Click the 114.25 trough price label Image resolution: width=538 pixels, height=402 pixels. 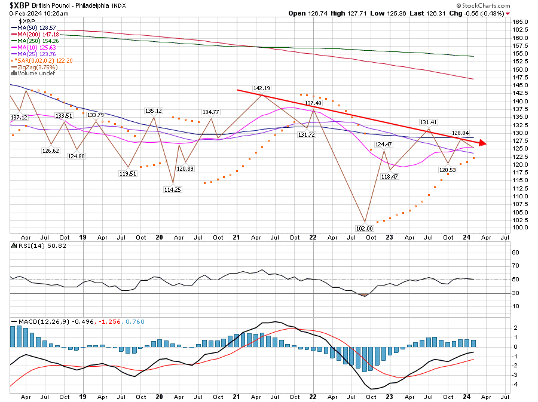pos(173,189)
